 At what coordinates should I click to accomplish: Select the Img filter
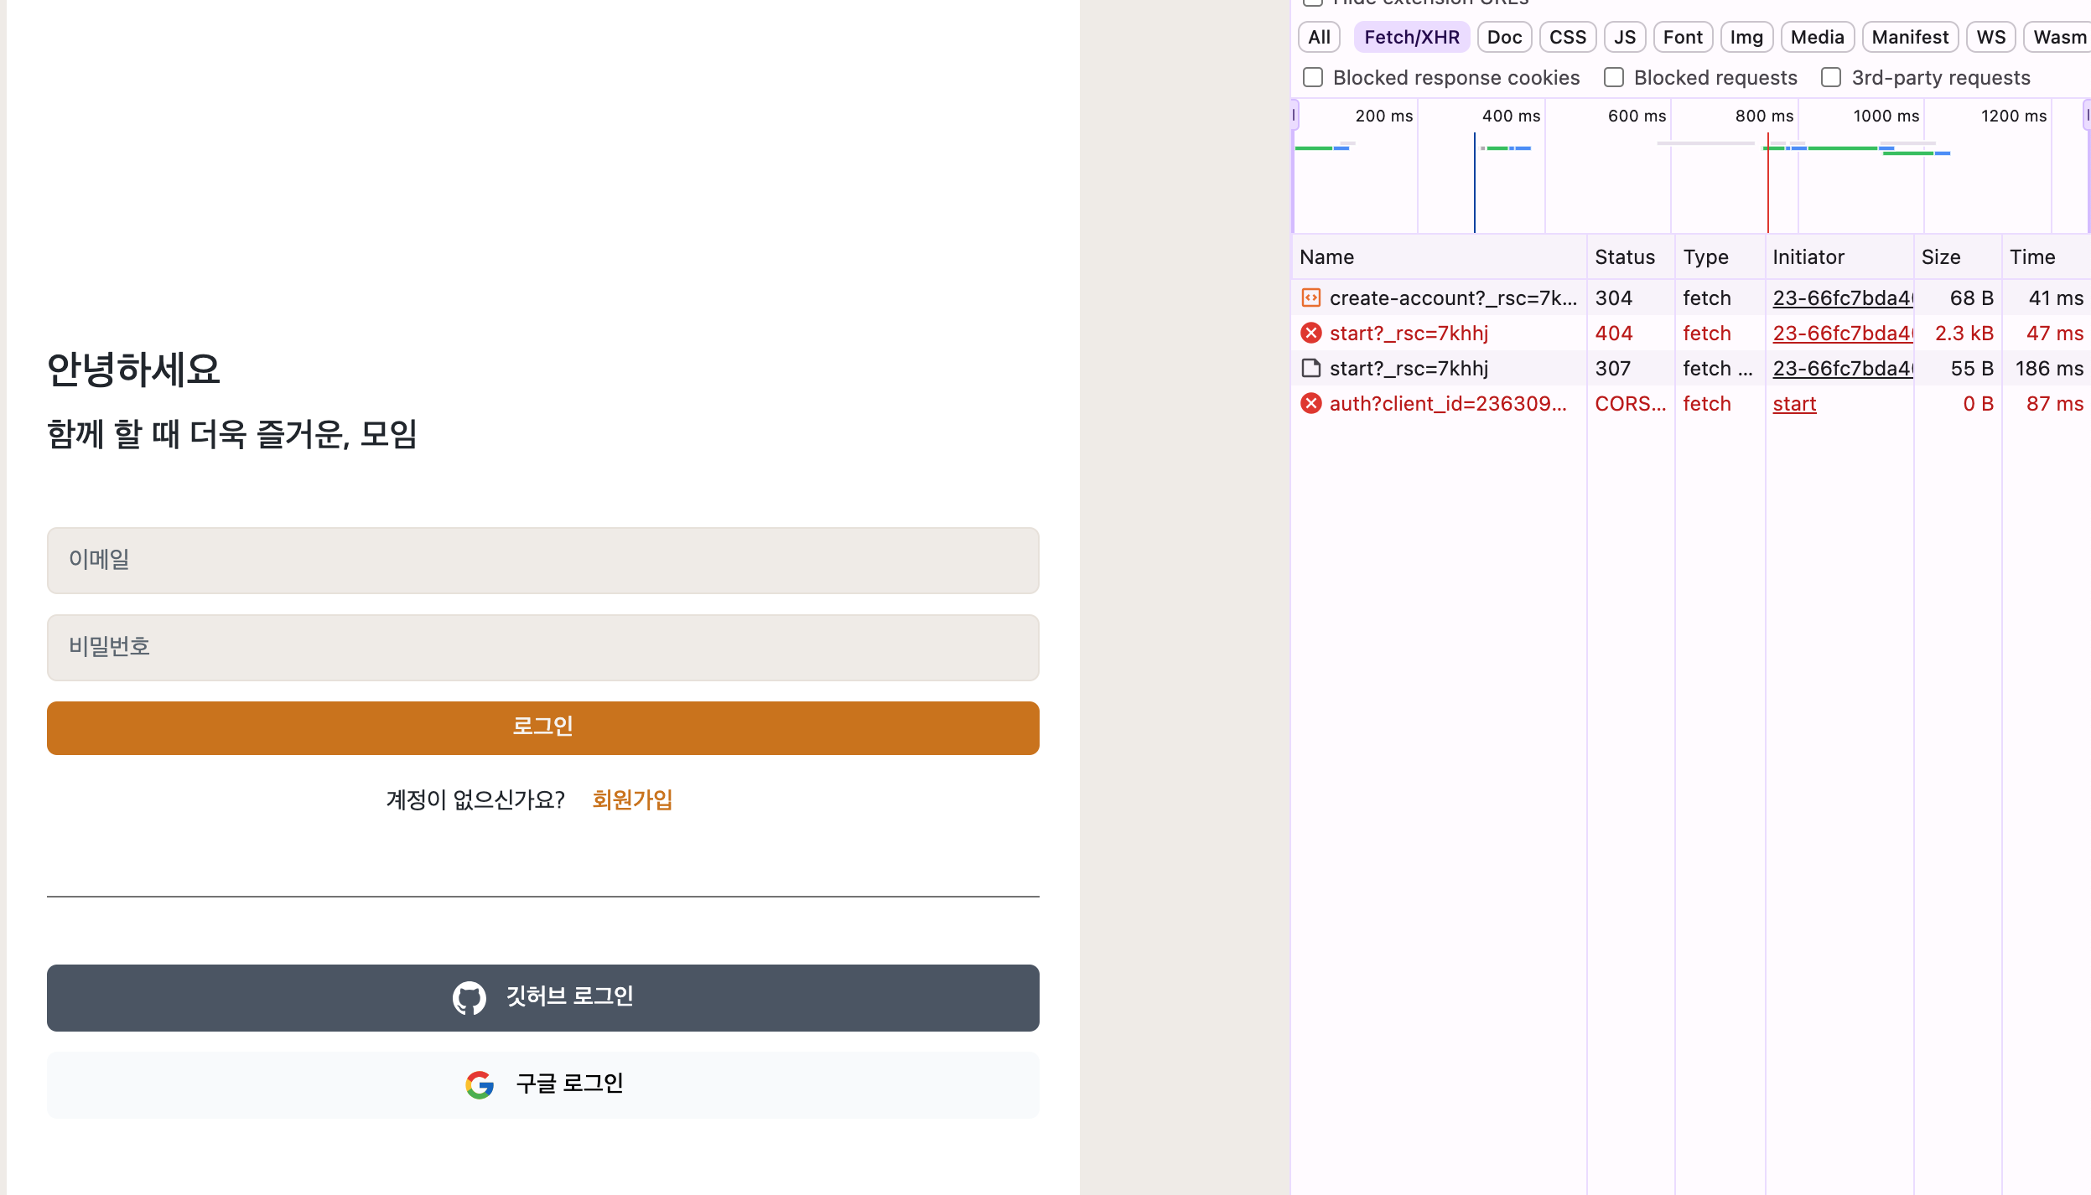[x=1746, y=37]
